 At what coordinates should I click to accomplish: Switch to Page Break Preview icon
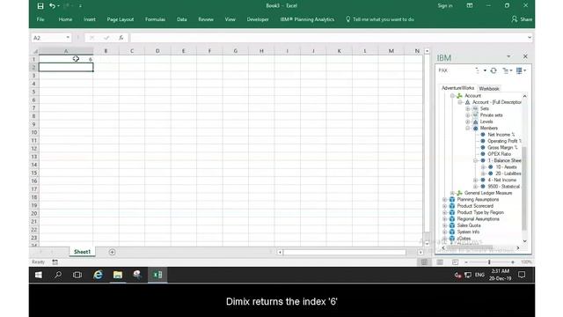pos(455,262)
